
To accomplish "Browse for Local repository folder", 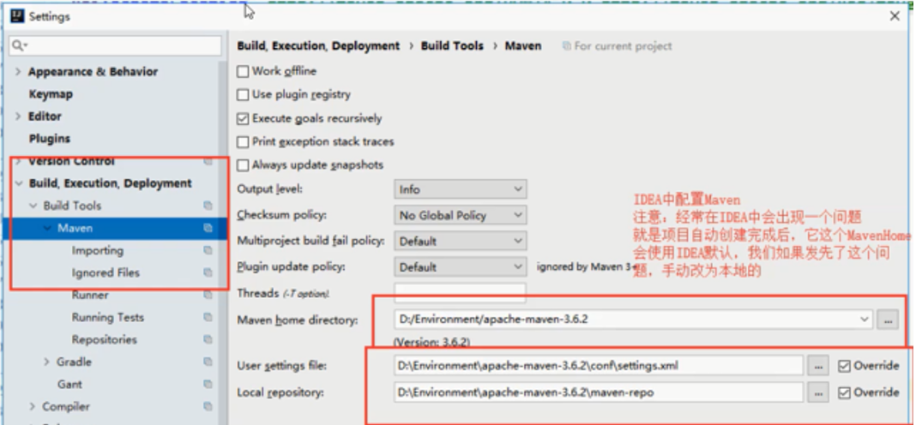I will click(x=818, y=392).
